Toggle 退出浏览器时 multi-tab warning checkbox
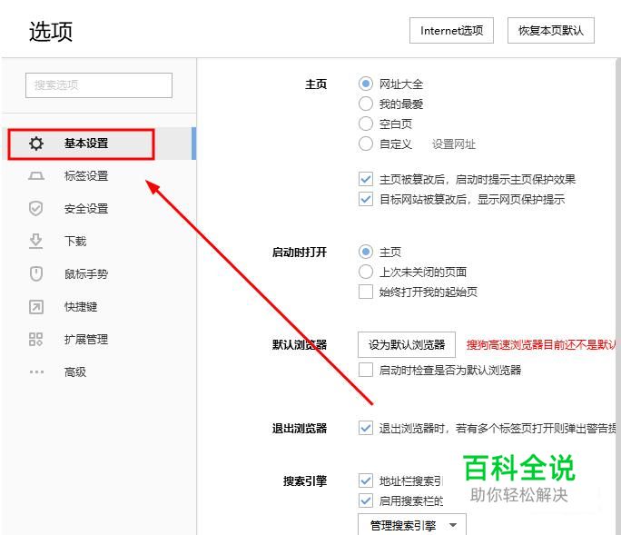 click(366, 428)
